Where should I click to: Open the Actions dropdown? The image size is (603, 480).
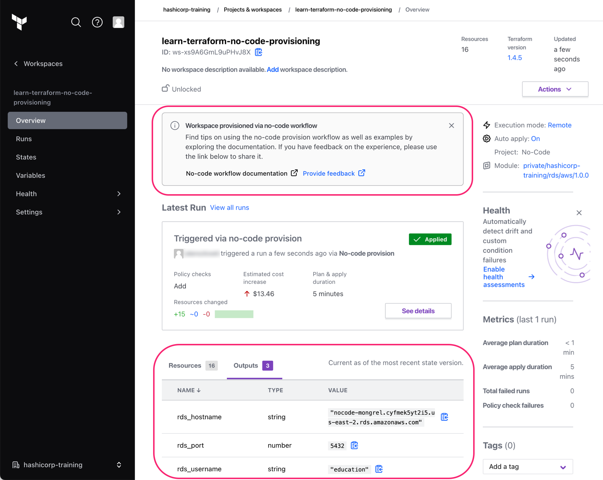point(555,89)
